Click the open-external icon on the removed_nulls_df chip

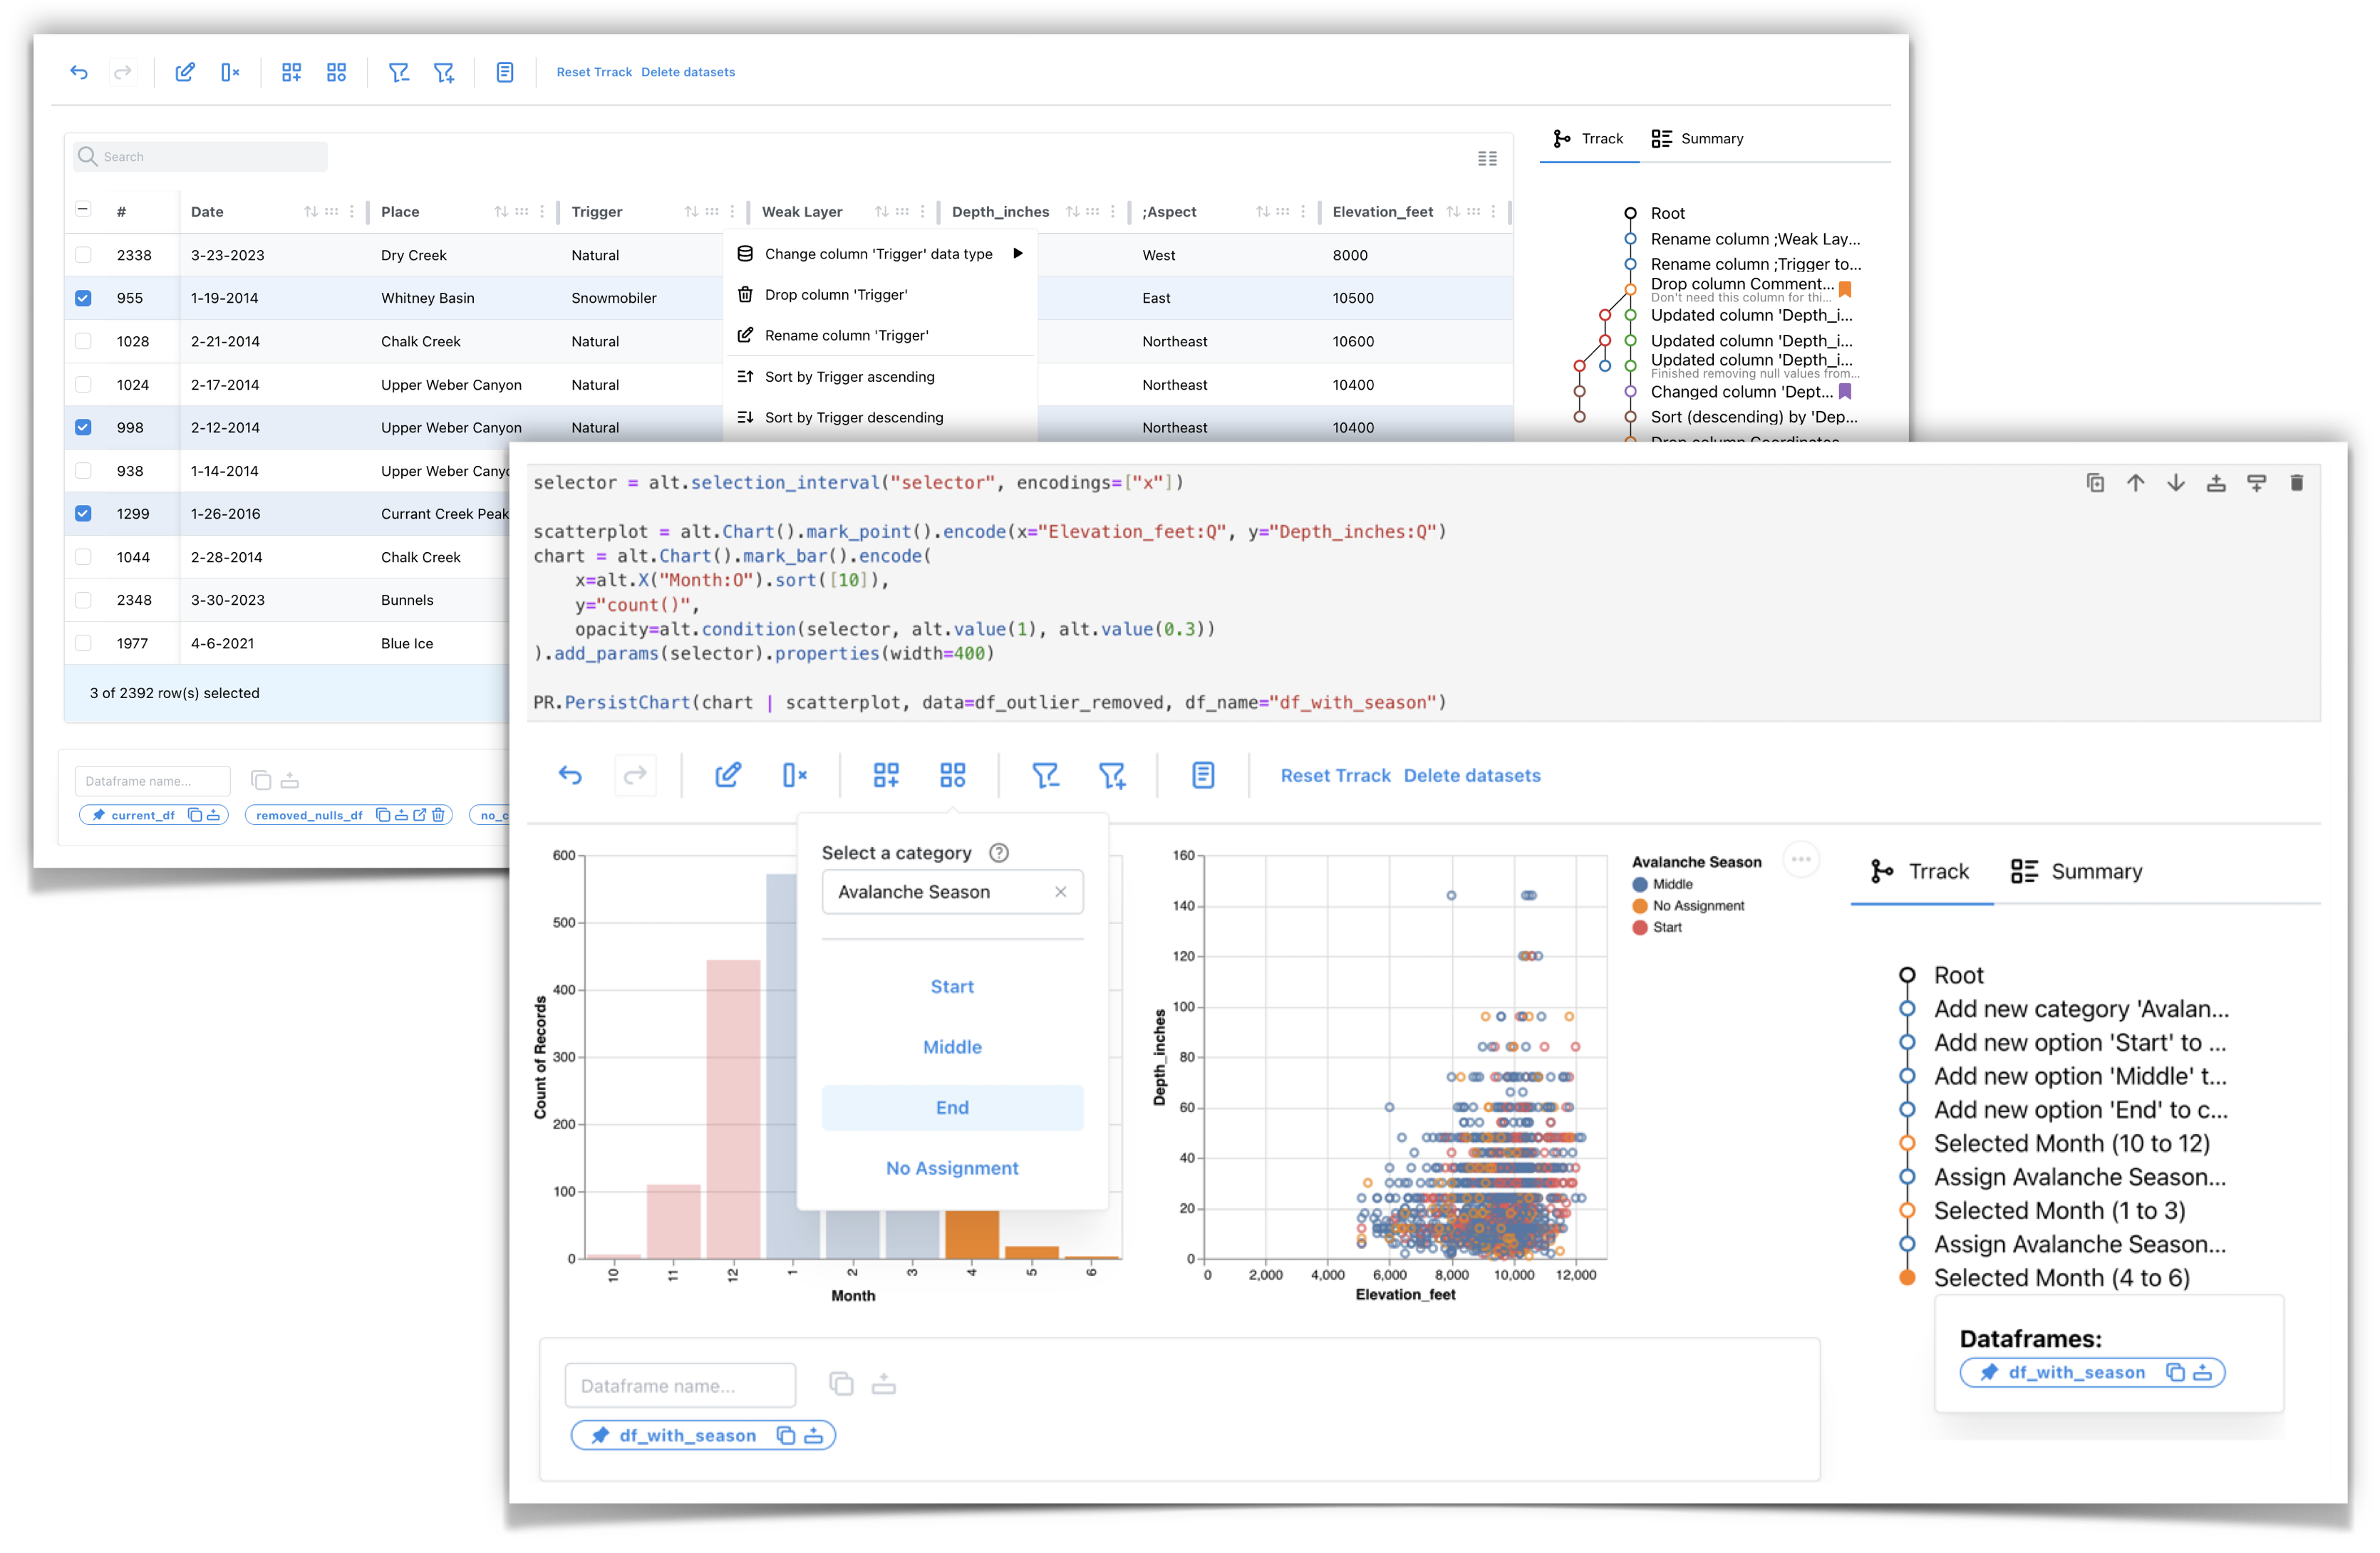point(420,815)
